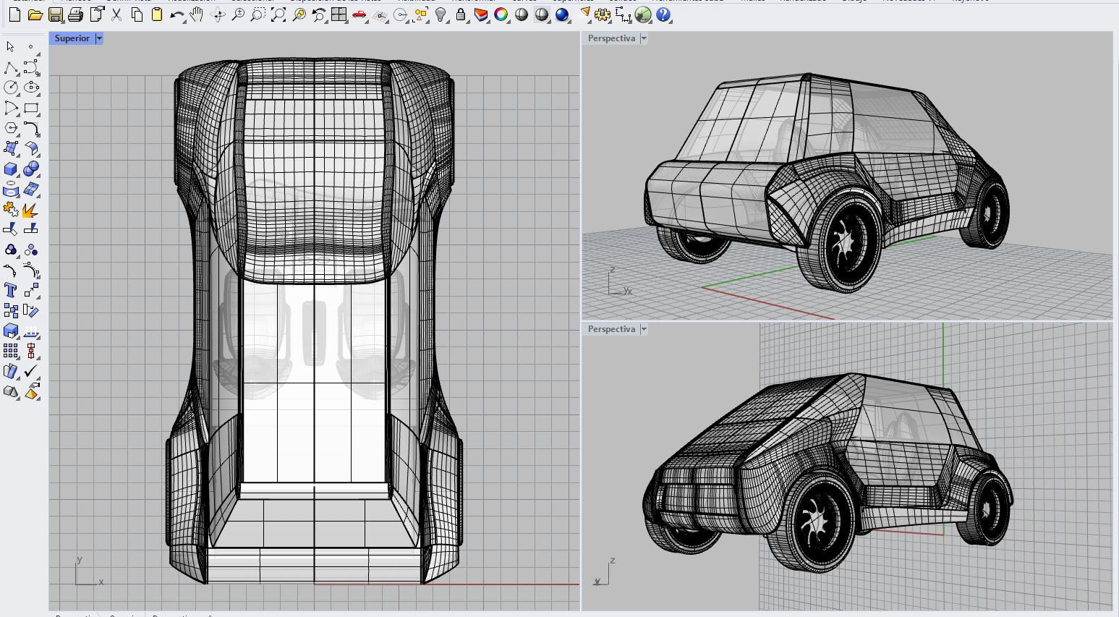Launch Grasshopper with the green icon
The height and width of the screenshot is (617, 1119).
(643, 14)
